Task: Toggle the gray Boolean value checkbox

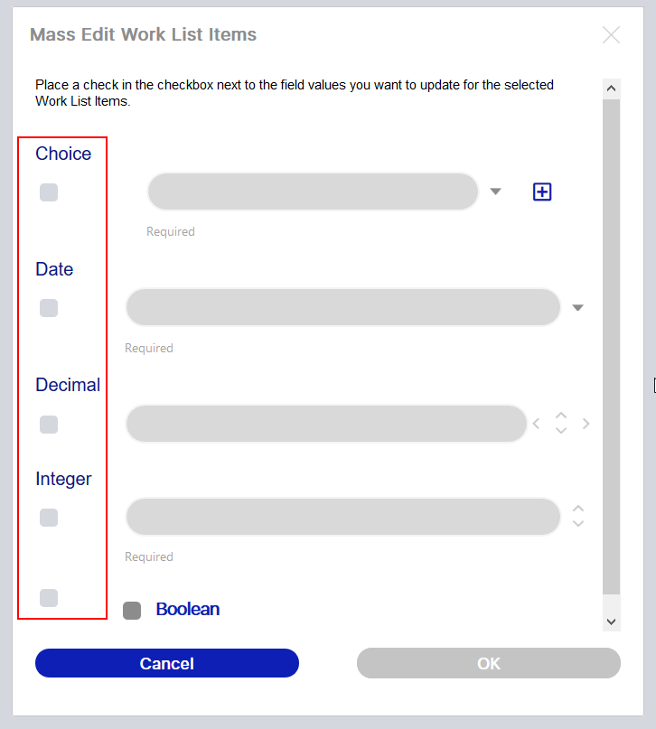Action: (132, 611)
